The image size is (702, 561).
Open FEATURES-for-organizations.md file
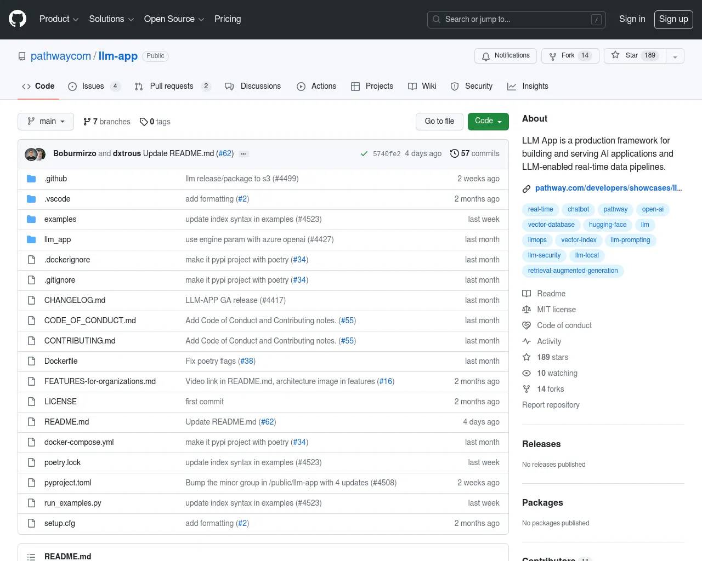(x=100, y=381)
